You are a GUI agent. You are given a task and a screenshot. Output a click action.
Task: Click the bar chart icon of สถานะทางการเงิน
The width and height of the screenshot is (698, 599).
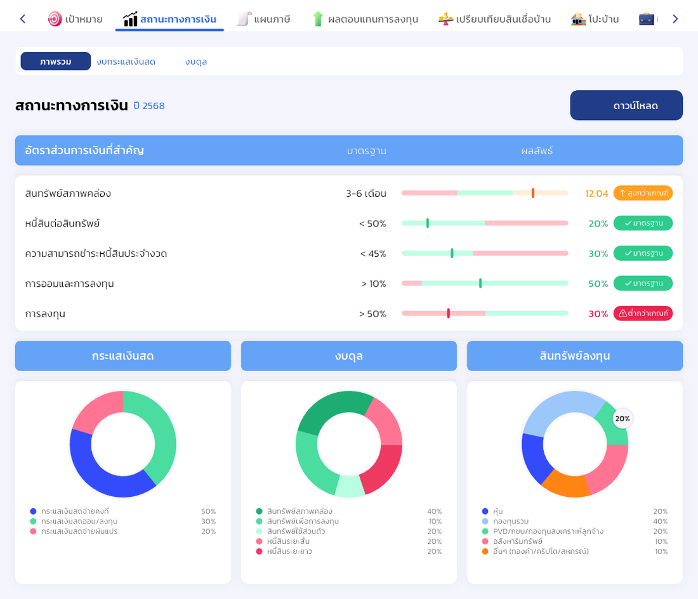tap(130, 19)
